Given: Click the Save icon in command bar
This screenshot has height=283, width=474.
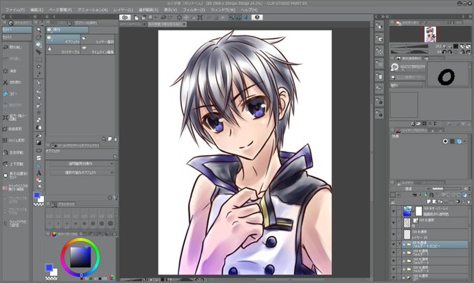Looking at the screenshot, I should click(x=151, y=17).
